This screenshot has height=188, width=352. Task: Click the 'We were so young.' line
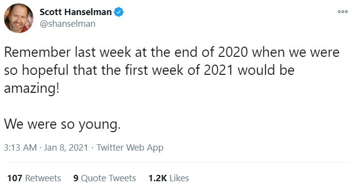[62, 124]
